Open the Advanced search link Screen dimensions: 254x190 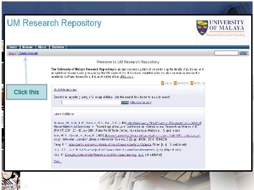pyautogui.click(x=140, y=102)
